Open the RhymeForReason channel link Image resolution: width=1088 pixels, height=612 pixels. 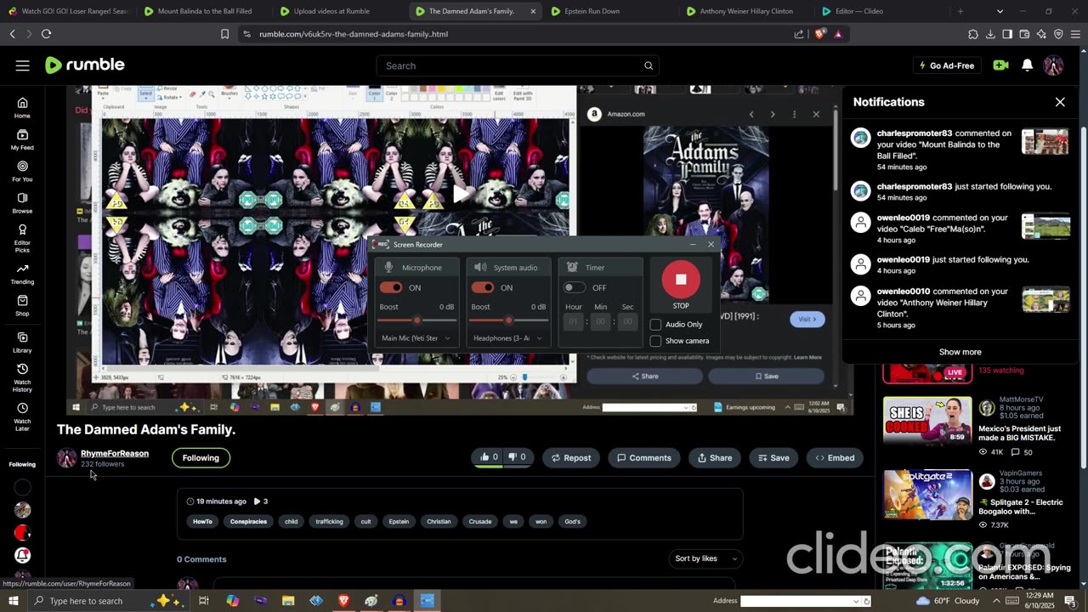tap(115, 453)
